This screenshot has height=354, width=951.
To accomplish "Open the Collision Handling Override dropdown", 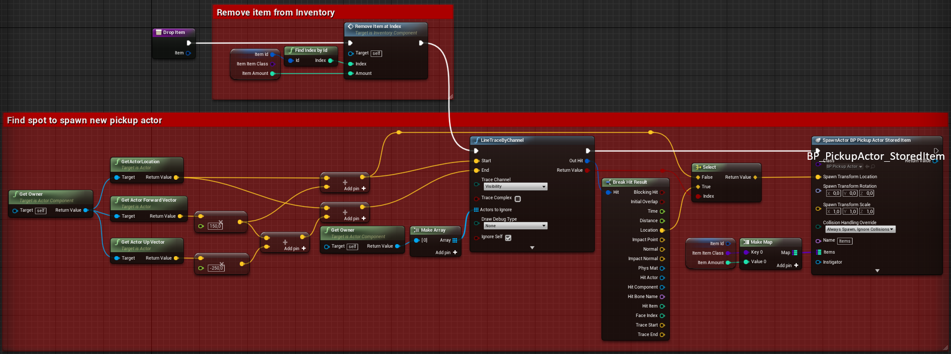I will coord(860,230).
